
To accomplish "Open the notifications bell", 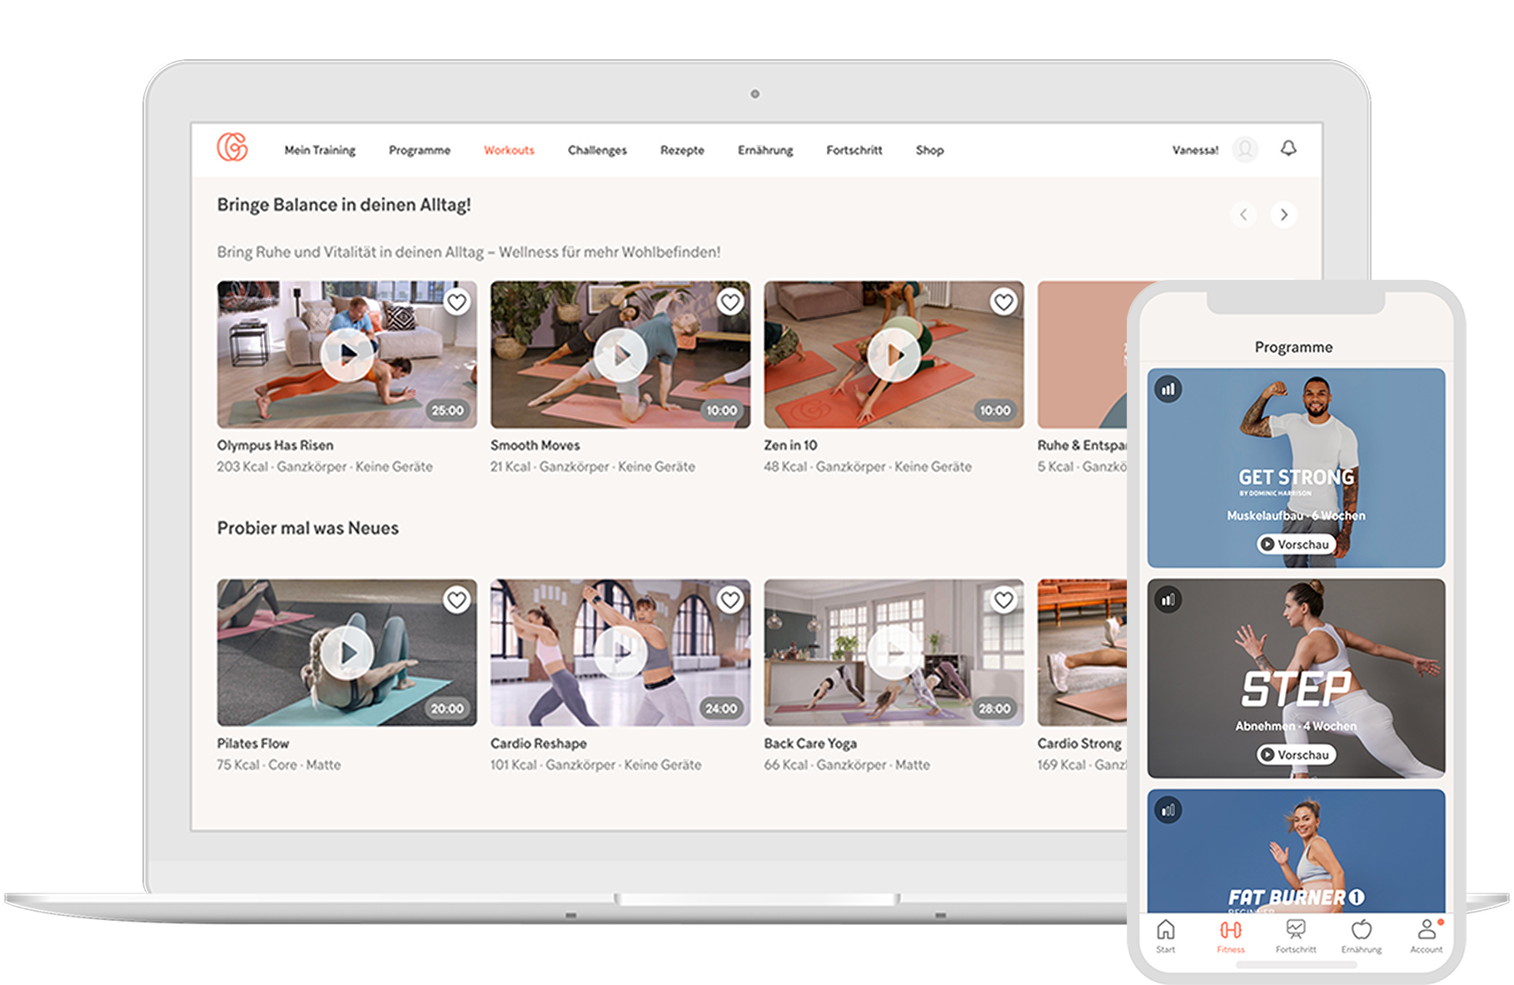I will click(1287, 148).
